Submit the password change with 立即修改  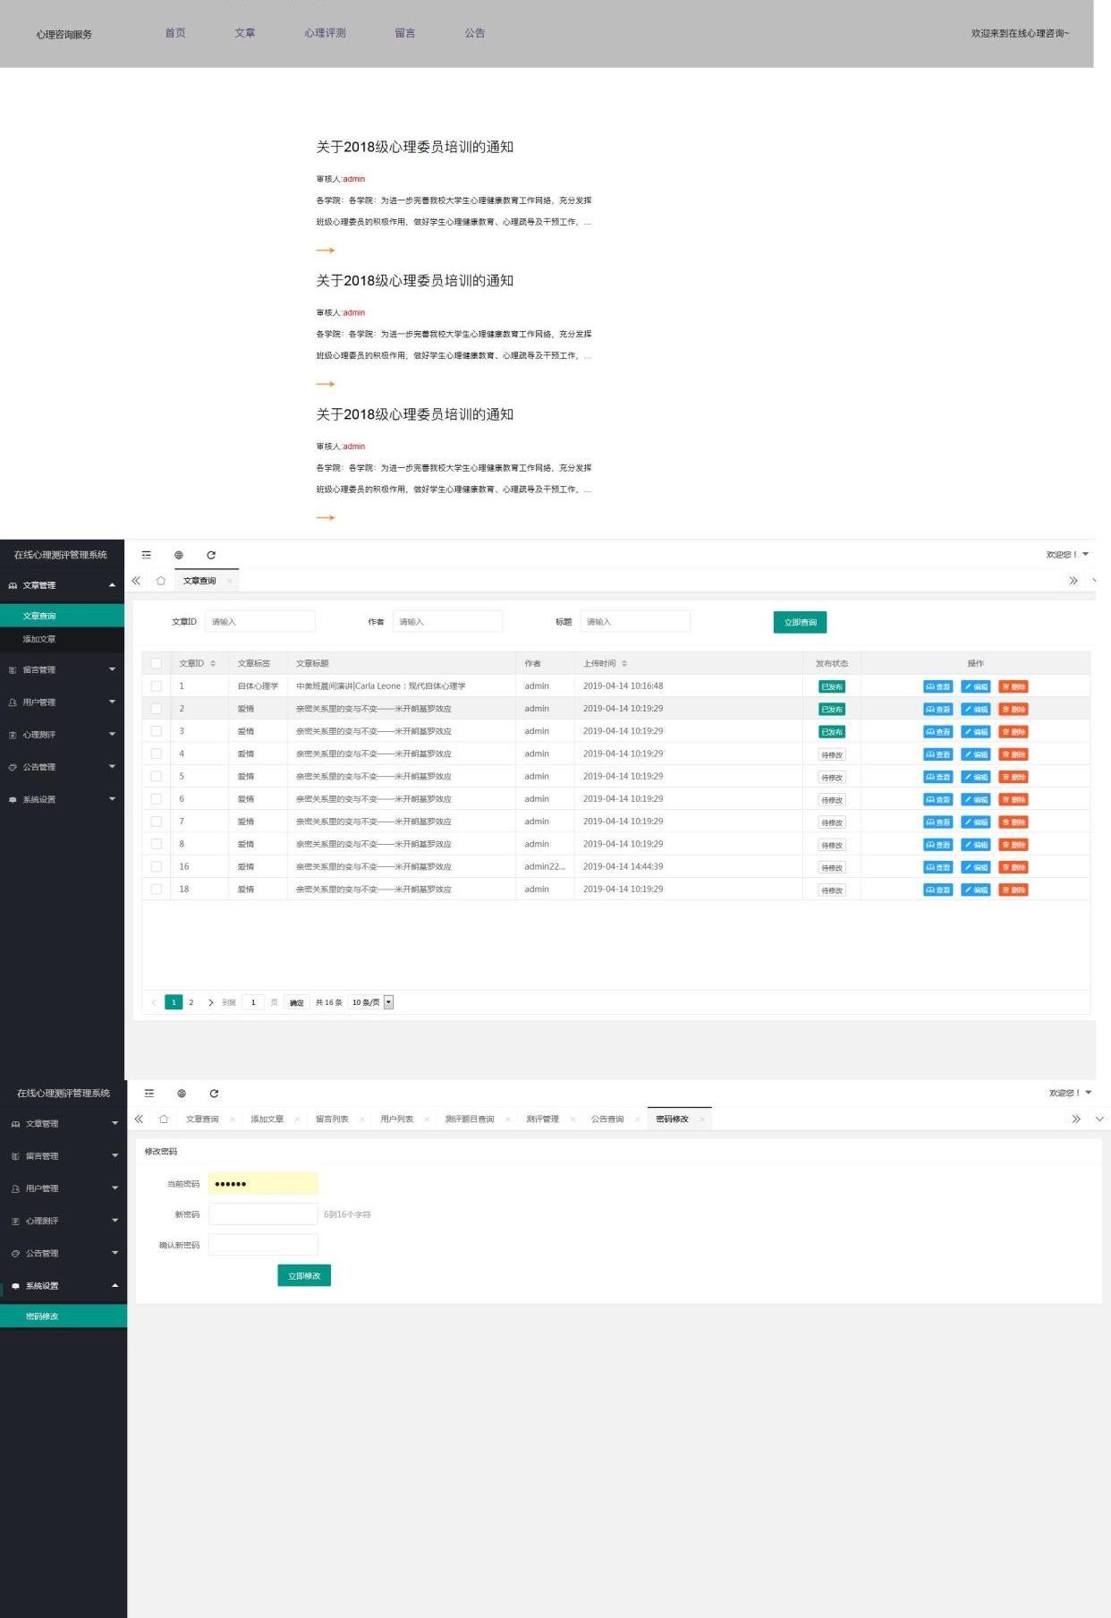coord(304,1275)
